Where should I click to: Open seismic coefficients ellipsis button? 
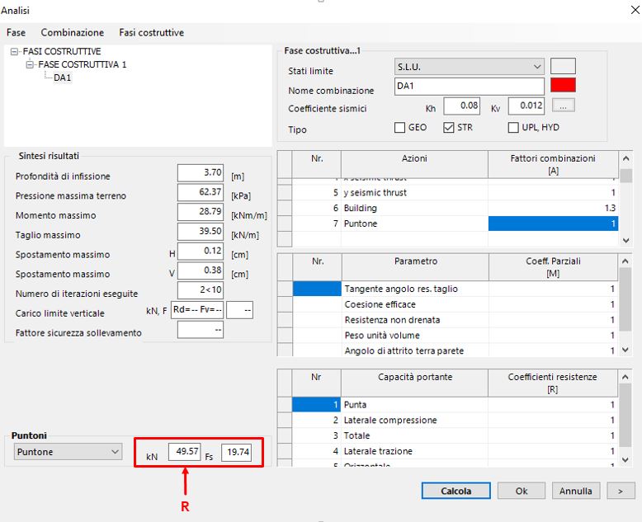pyautogui.click(x=563, y=106)
